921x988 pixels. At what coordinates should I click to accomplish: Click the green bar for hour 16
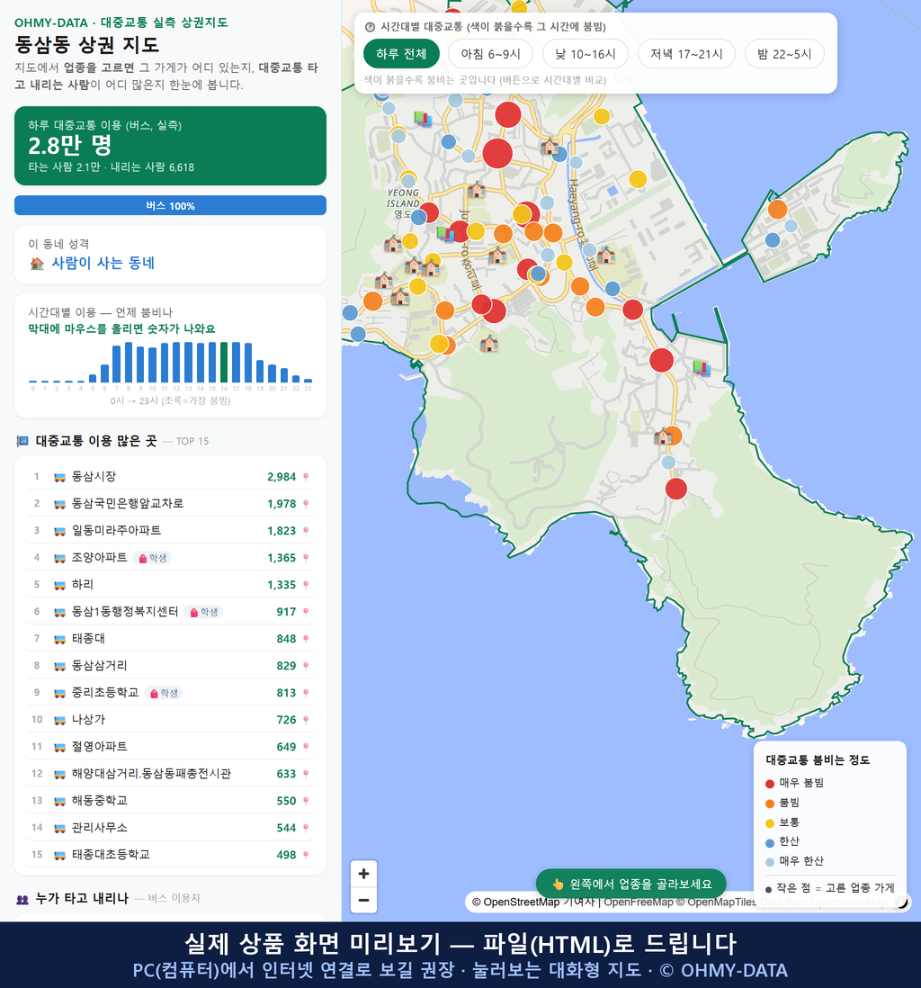click(224, 363)
